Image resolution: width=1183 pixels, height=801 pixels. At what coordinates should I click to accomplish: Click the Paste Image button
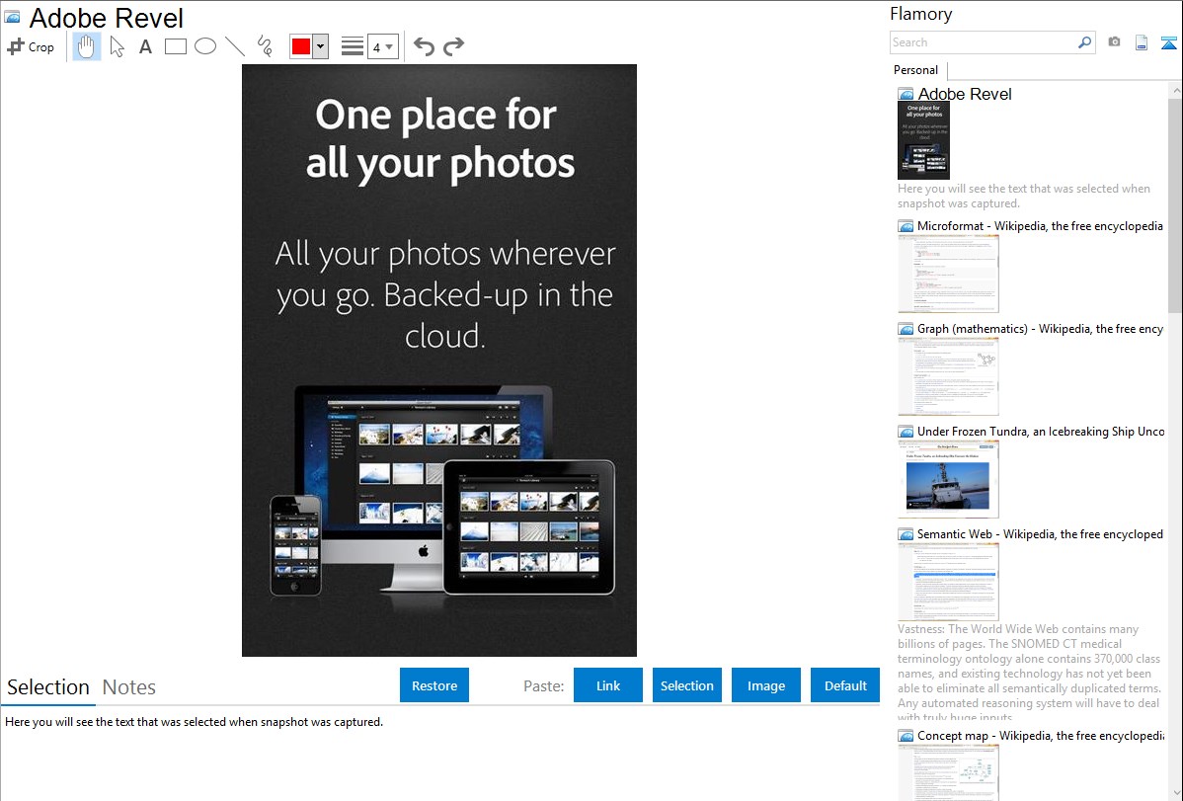click(765, 685)
